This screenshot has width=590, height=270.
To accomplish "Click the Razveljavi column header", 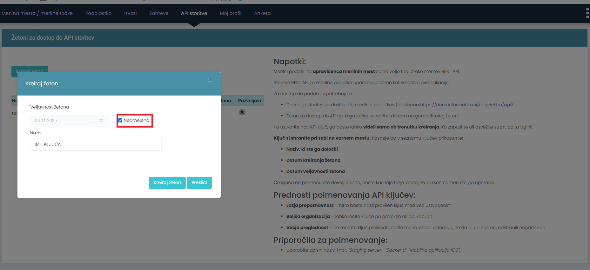I will [249, 101].
